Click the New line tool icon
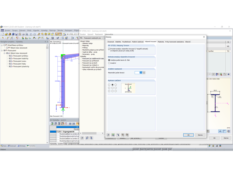Image resolution: width=233 pixels, height=176 pixels. point(8,38)
